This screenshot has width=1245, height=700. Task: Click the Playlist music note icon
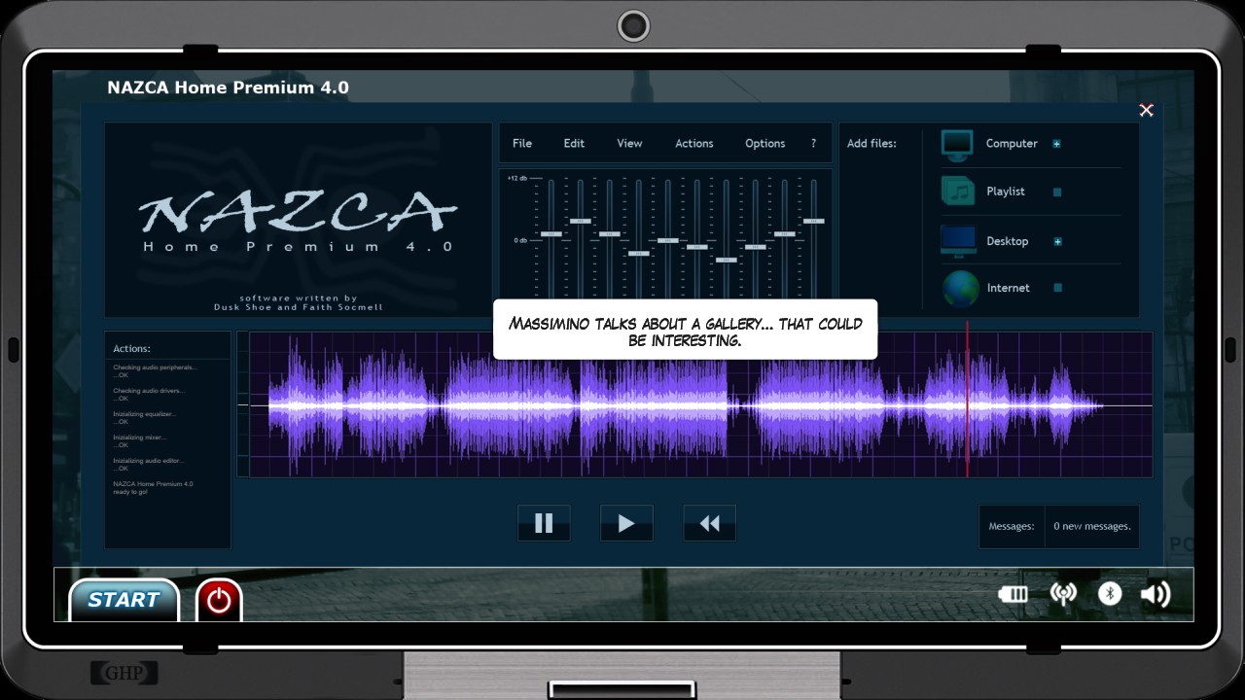click(957, 192)
